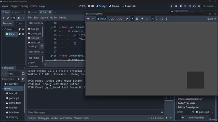Select hud.tscn in FileSystem tree
This screenshot has width=218, height=122.
tap(14, 112)
